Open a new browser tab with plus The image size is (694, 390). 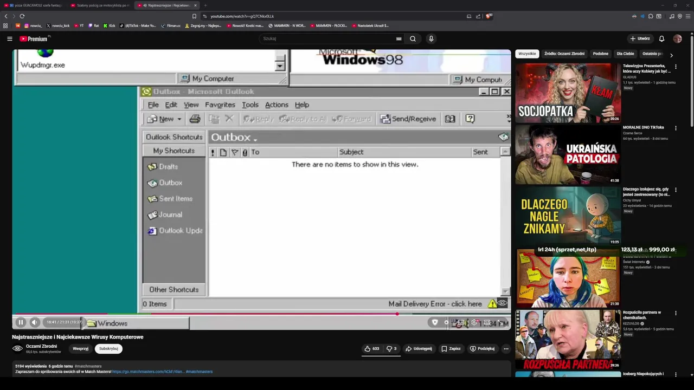pyautogui.click(x=205, y=5)
